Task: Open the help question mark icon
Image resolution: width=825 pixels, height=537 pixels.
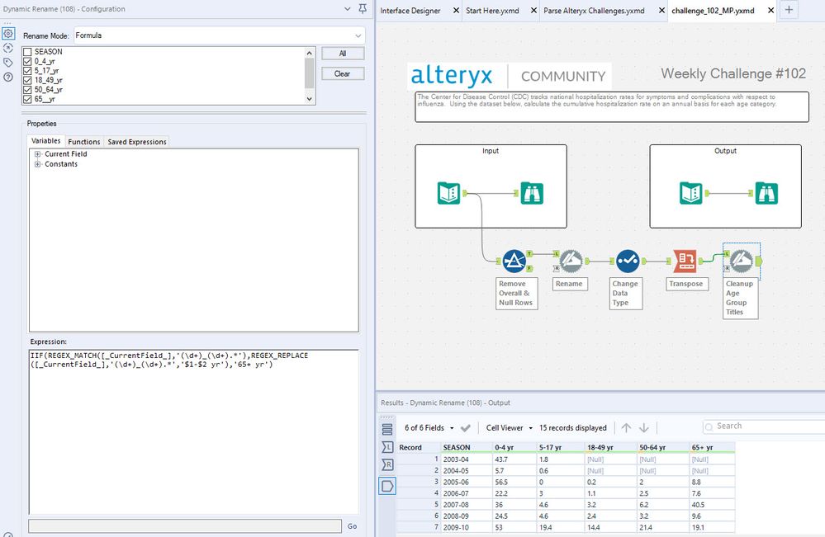Action: point(8,77)
